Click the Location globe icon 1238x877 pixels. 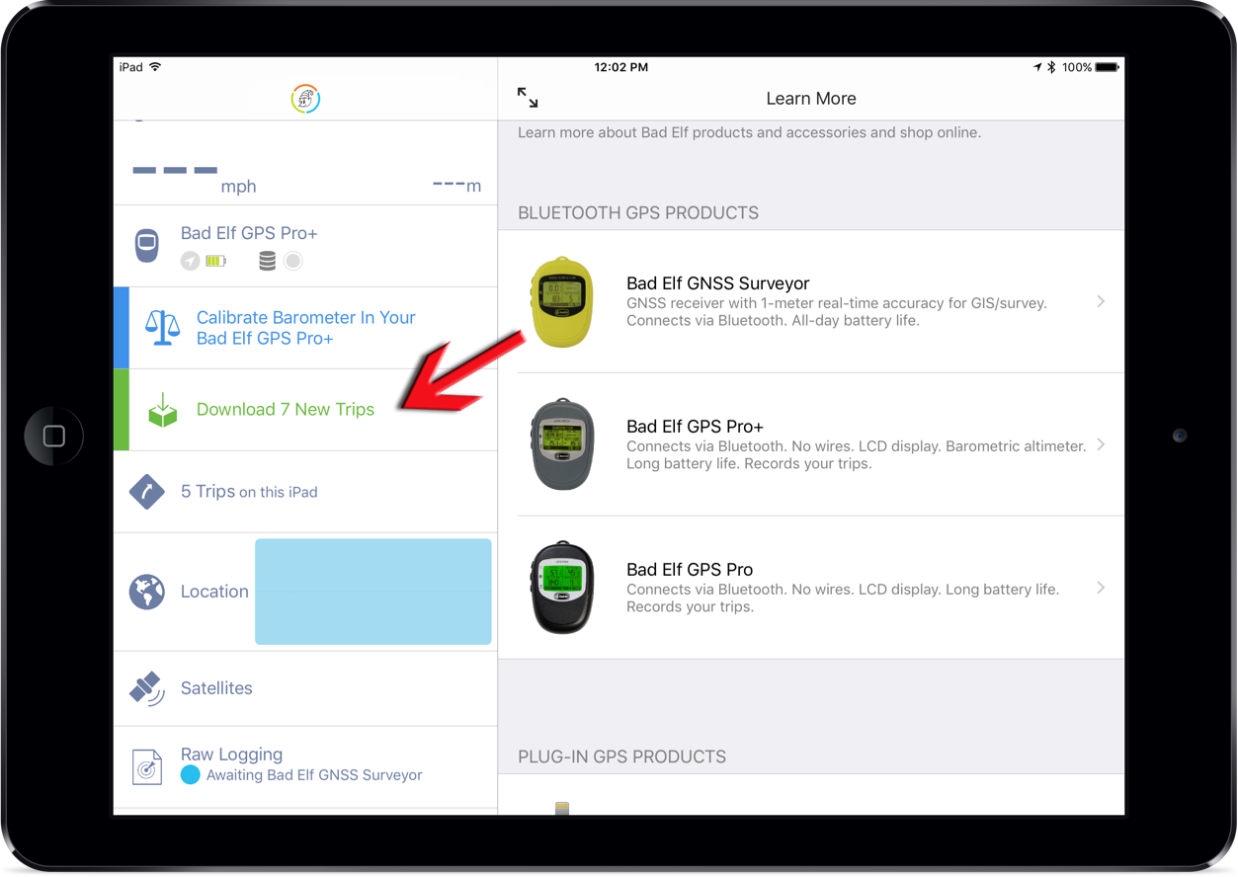coord(147,592)
